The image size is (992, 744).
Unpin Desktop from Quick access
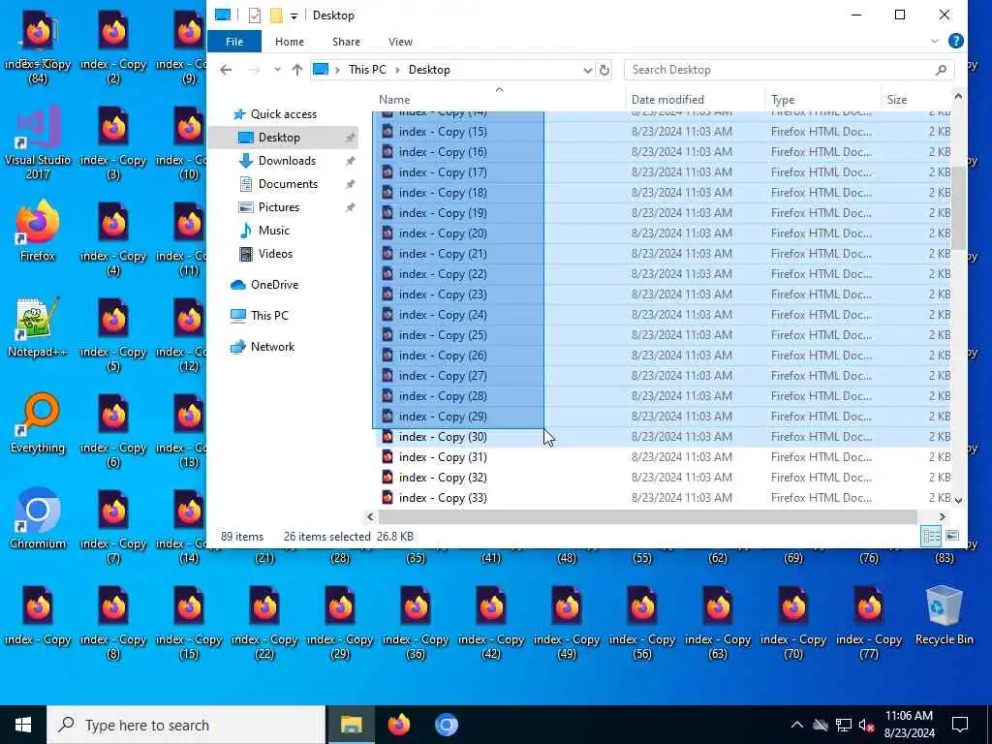(x=350, y=138)
